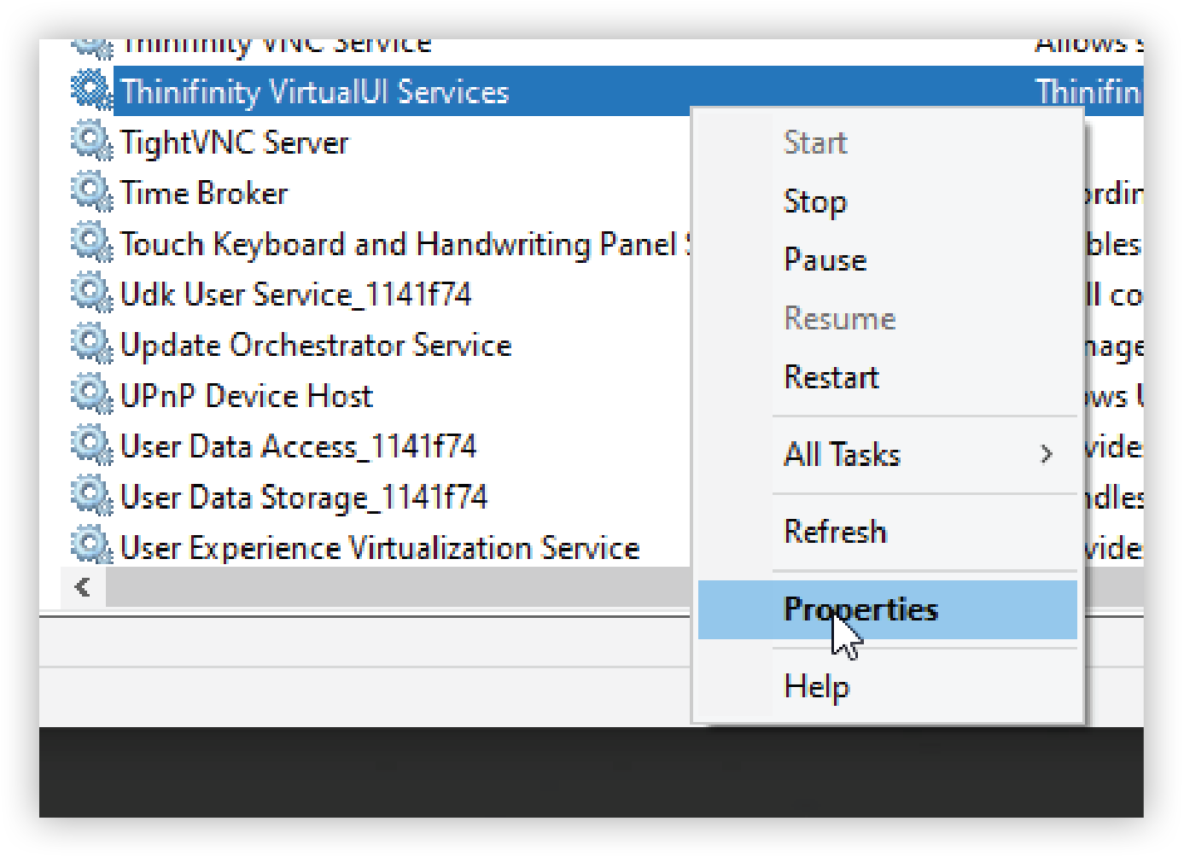The width and height of the screenshot is (1184, 862).
Task: Click gear icon beside Udk User Service_1141f74
Action: [91, 293]
